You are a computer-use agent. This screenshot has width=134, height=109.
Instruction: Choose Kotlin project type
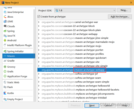pyautogui.click(x=18, y=93)
